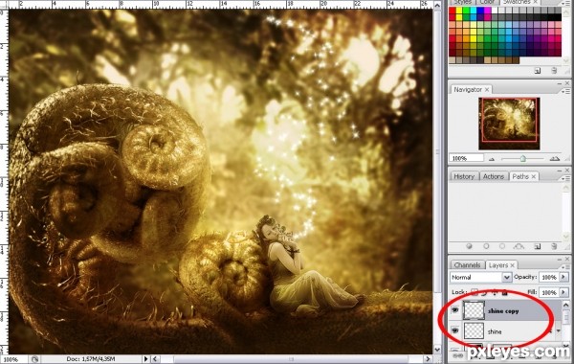Switch to the History tab

[464, 176]
